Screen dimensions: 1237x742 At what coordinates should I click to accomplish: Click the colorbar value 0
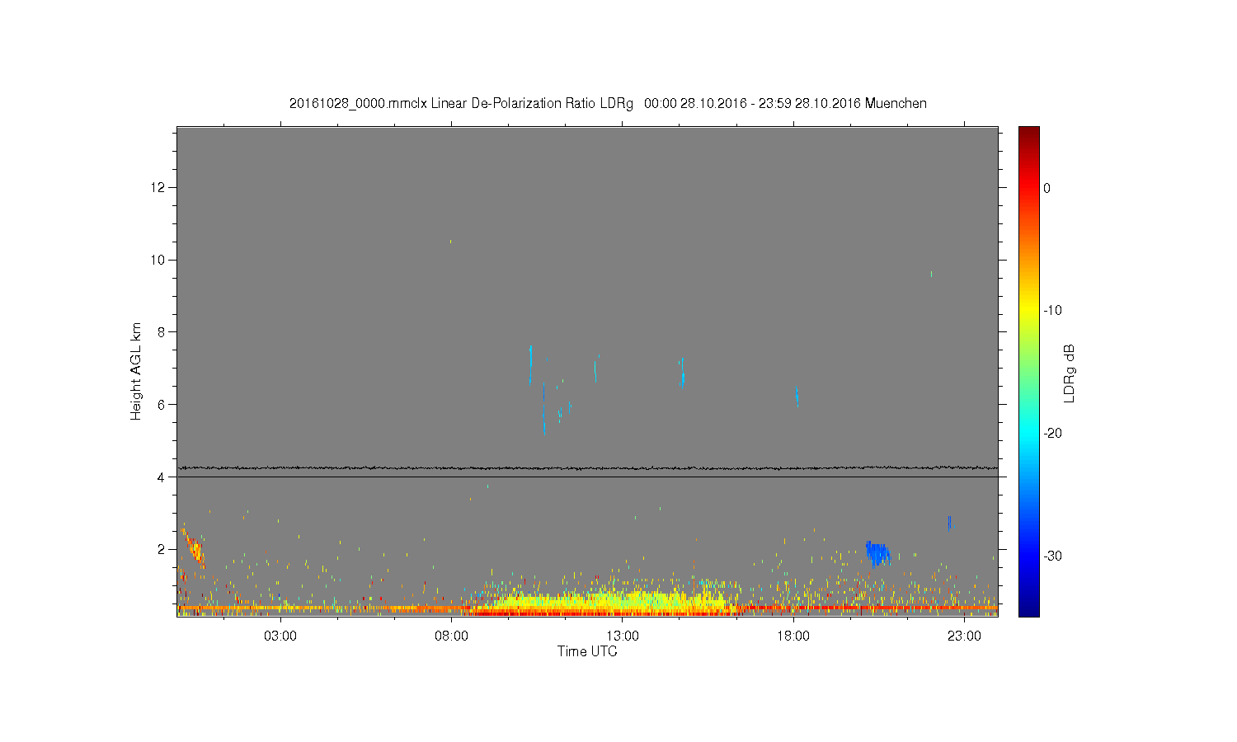click(1047, 188)
